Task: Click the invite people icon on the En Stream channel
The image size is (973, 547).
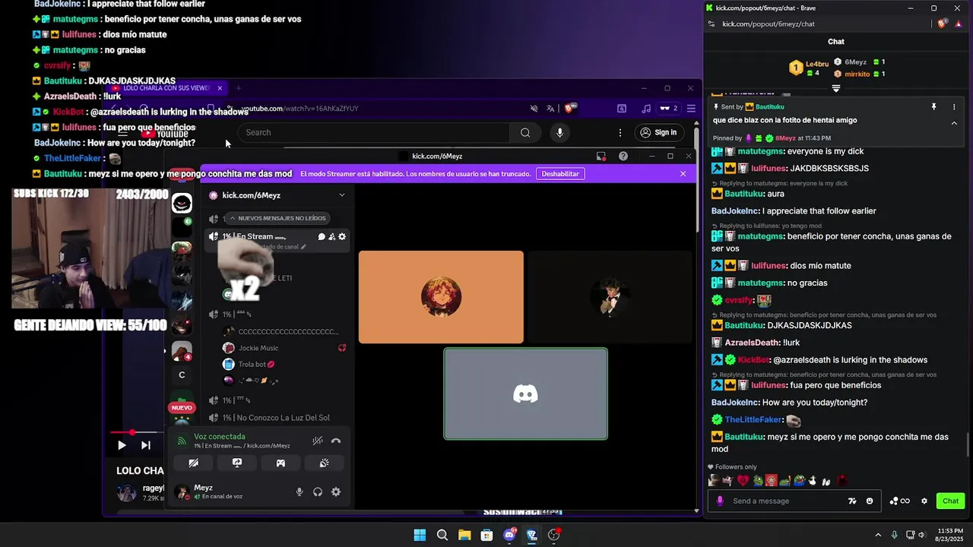Action: click(332, 236)
